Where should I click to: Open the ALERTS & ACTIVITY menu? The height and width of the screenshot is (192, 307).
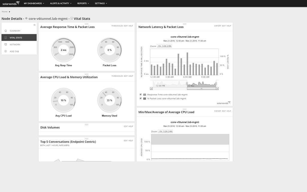coord(60,3)
